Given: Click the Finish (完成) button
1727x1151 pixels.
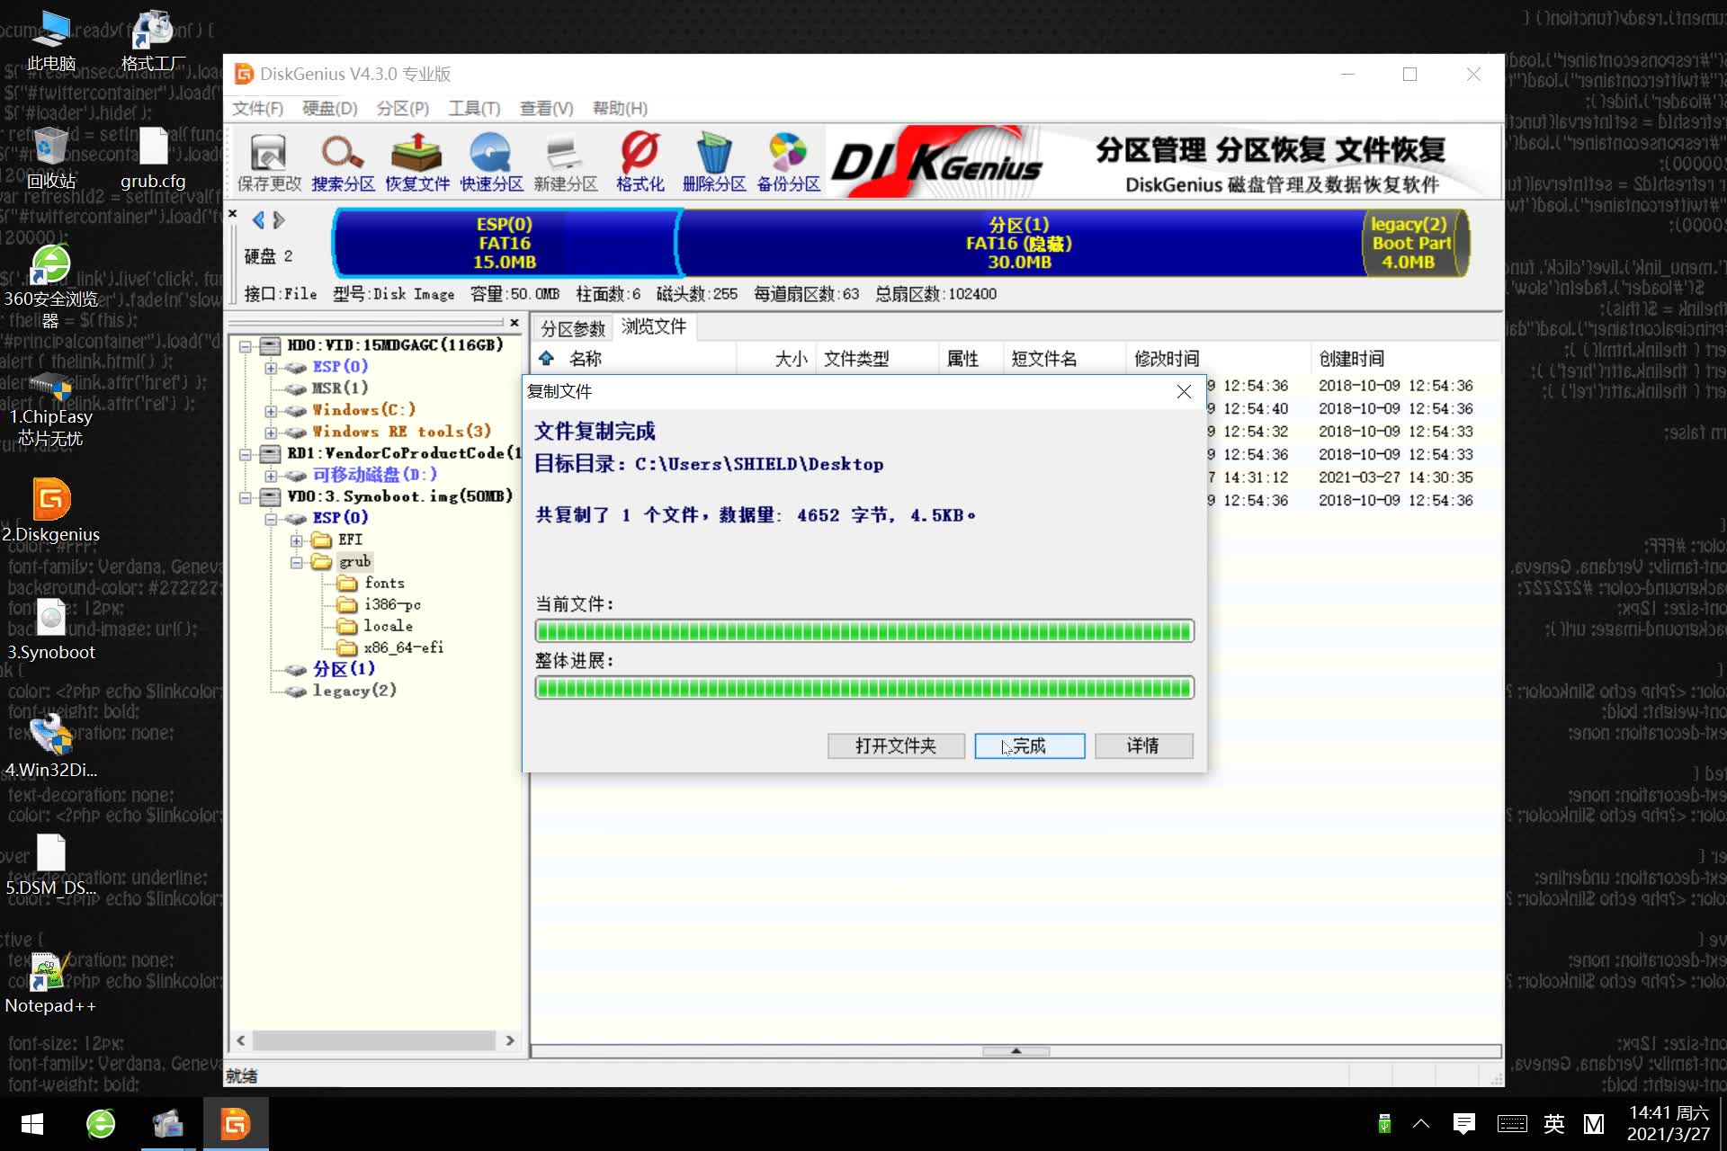Looking at the screenshot, I should 1030,745.
